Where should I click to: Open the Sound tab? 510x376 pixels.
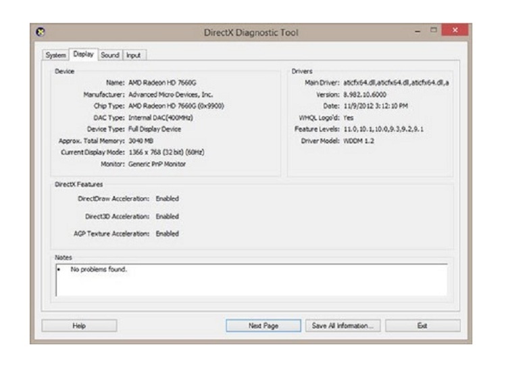pos(110,55)
